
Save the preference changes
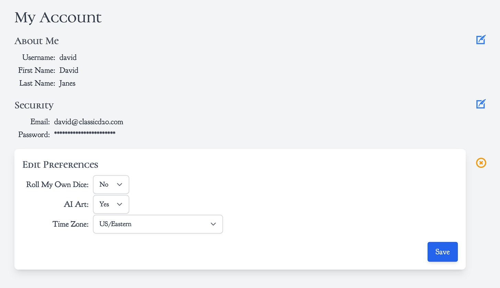[x=442, y=252]
